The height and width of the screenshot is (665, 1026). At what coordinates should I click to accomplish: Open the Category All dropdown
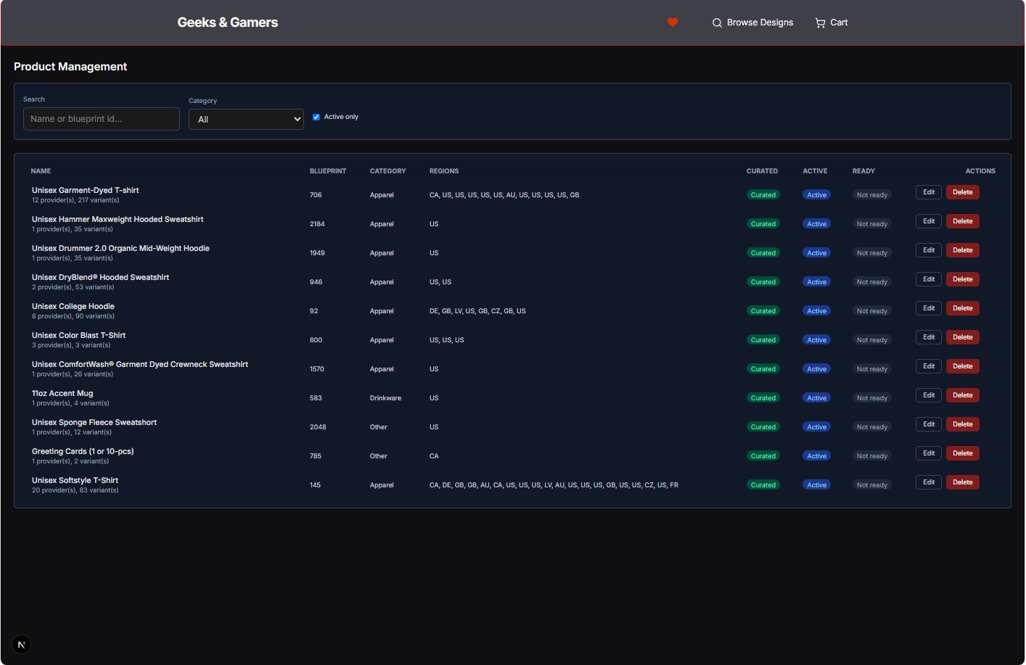246,119
